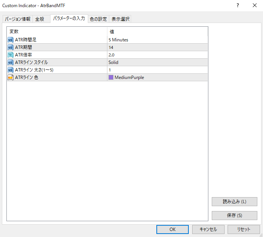This screenshot has width=263, height=237.
Task: Click the color-type icon beside ATRライン 色
Action: point(11,77)
